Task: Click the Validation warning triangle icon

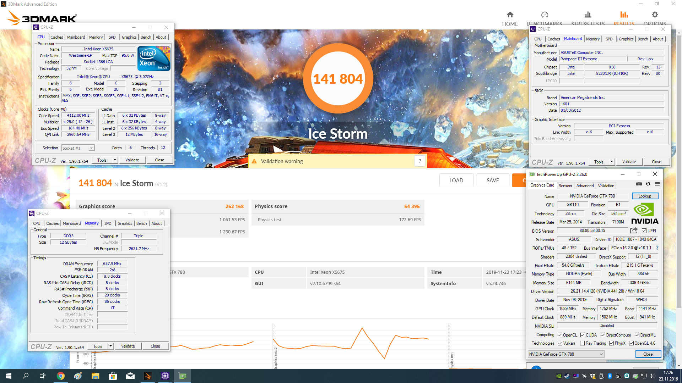Action: [254, 161]
